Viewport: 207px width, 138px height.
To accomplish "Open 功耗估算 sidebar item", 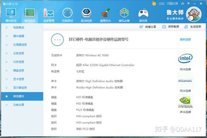I will (x=18, y=105).
